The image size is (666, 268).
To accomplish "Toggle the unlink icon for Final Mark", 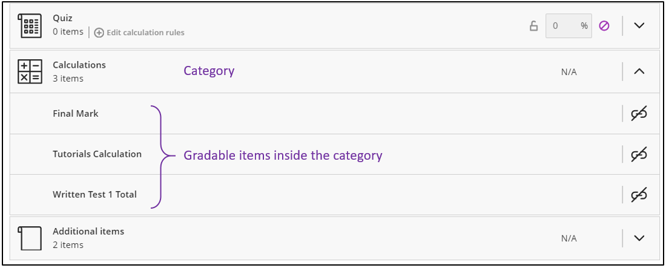I will click(639, 114).
